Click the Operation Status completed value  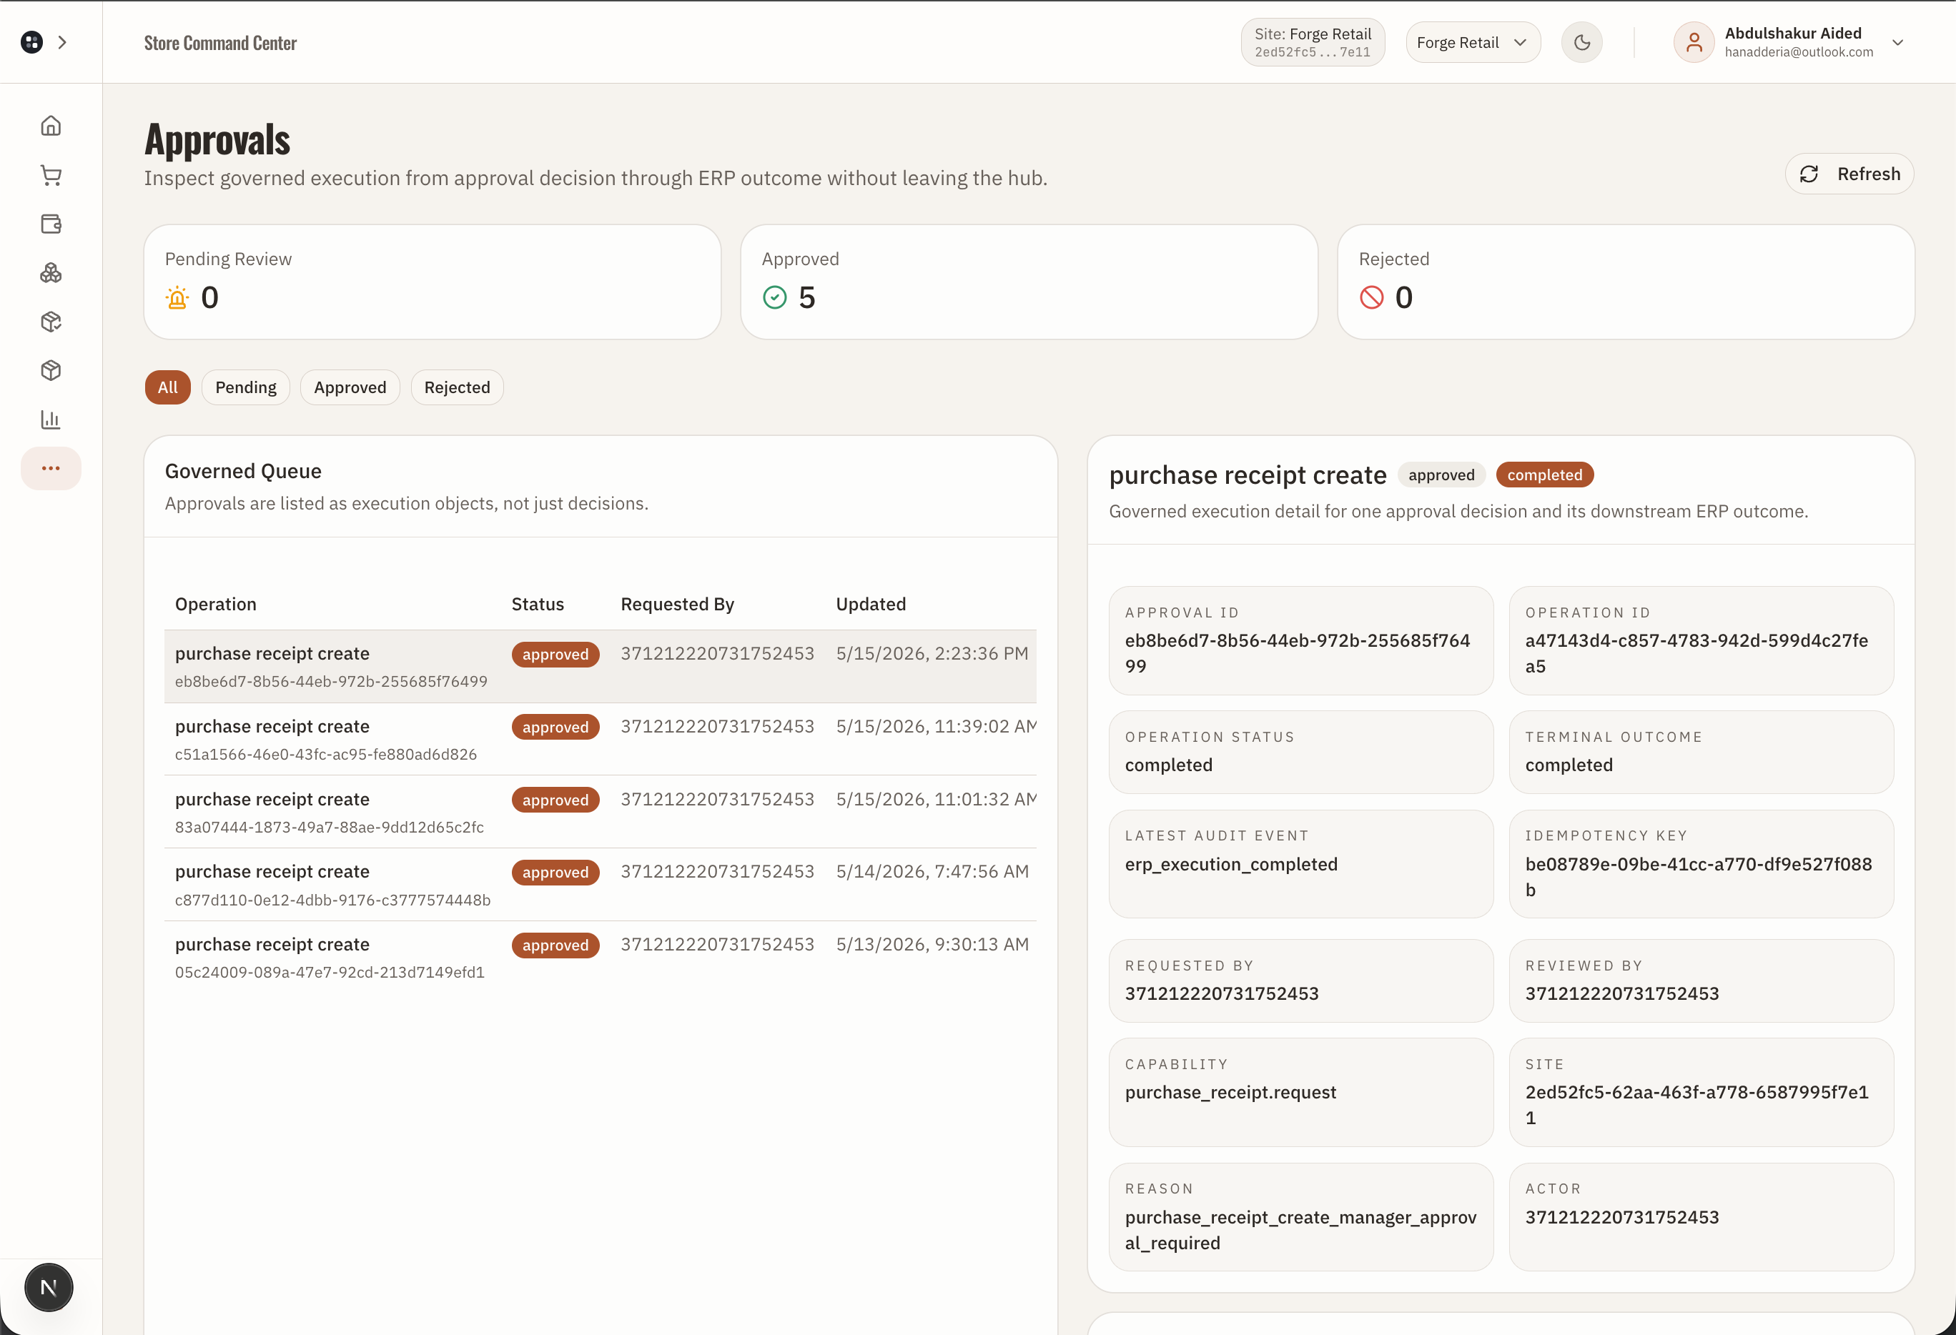(x=1168, y=765)
